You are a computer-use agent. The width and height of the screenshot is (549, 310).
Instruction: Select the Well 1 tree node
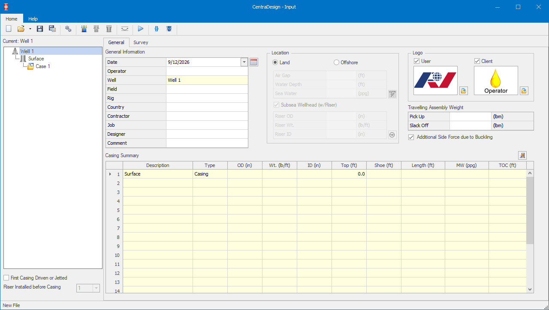pos(27,51)
